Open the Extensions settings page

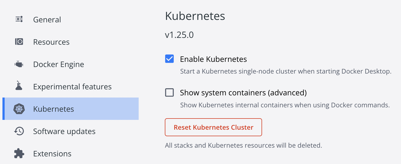(x=52, y=154)
